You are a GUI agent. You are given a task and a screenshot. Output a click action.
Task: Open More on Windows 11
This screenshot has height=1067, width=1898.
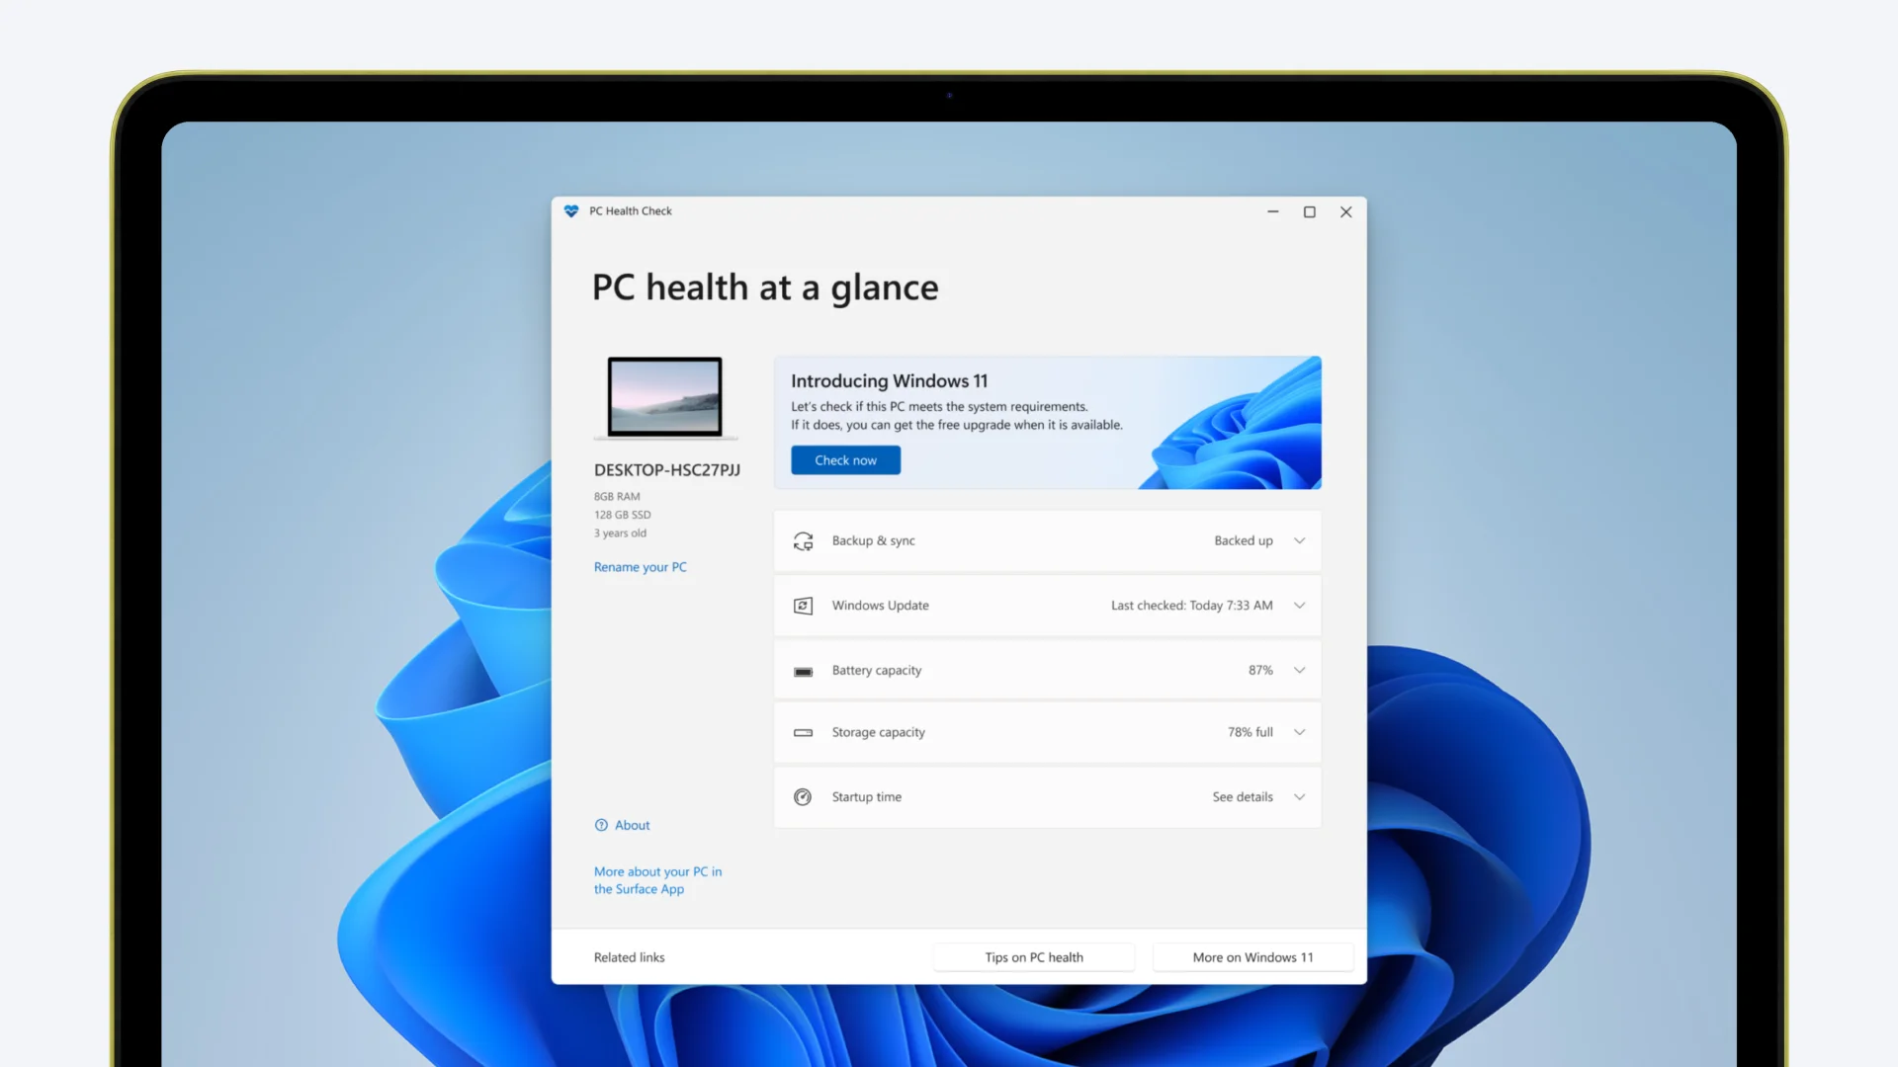click(x=1252, y=957)
